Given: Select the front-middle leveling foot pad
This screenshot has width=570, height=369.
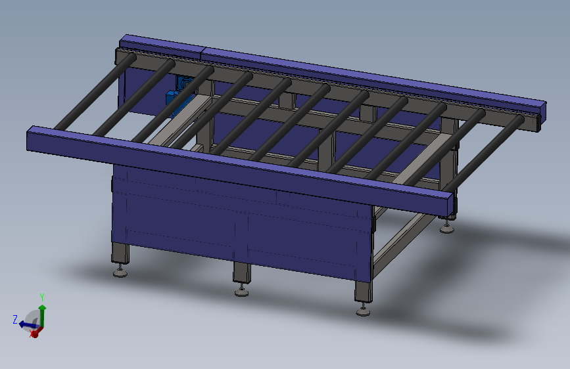Looking at the screenshot, I should (242, 291).
